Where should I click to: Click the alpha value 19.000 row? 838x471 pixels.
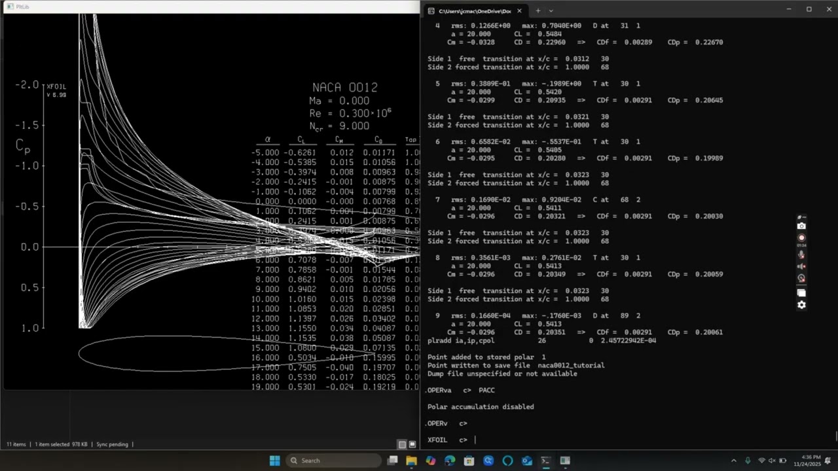(x=265, y=387)
